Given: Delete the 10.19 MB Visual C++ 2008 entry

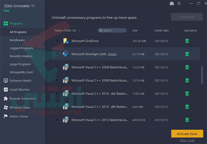Looking at the screenshot, I should point(187,80).
